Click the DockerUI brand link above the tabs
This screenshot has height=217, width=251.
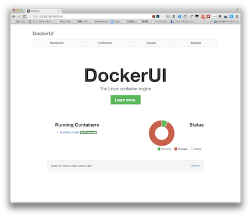click(x=43, y=34)
